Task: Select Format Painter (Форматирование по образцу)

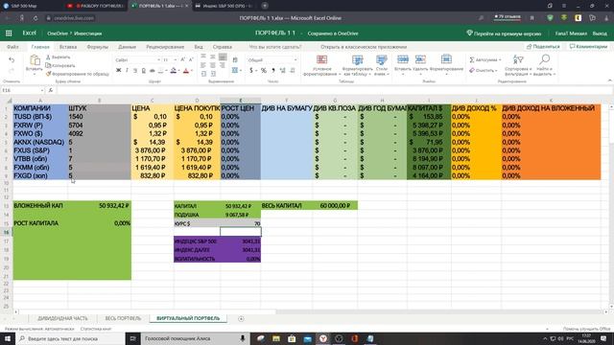Action: 77,74
